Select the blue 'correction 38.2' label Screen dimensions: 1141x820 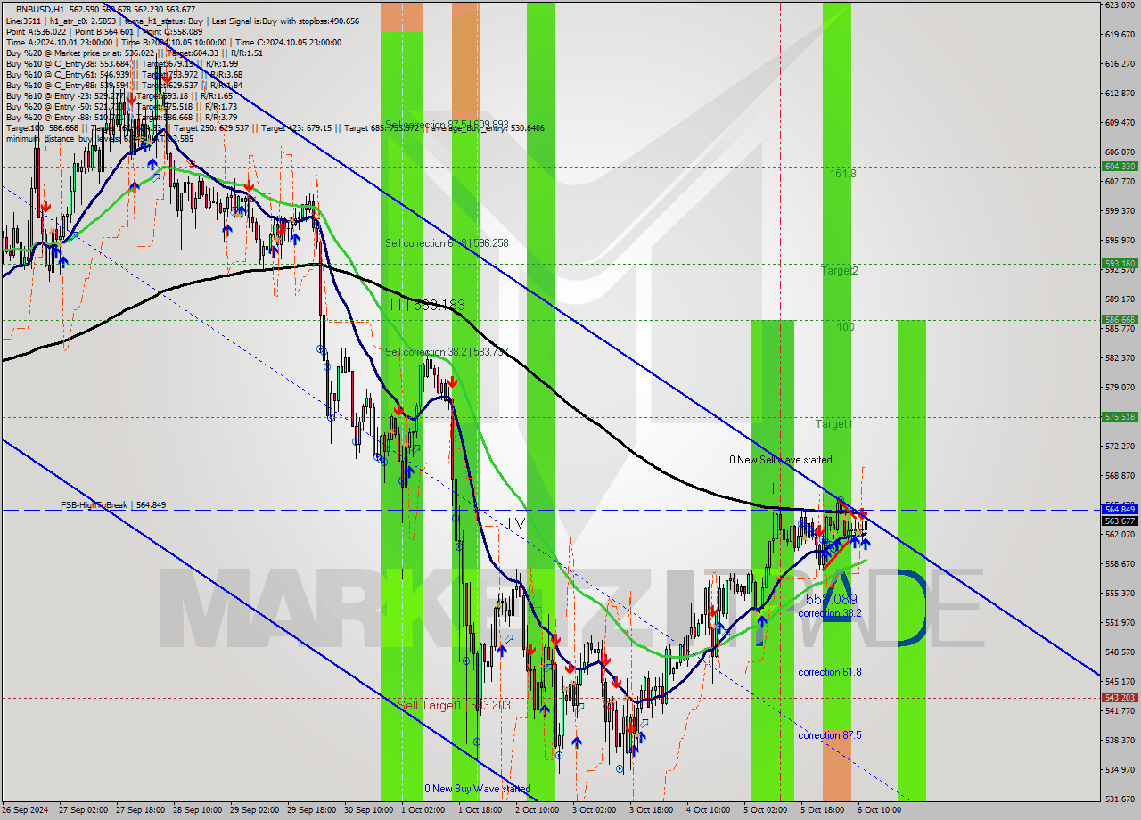[x=830, y=613]
